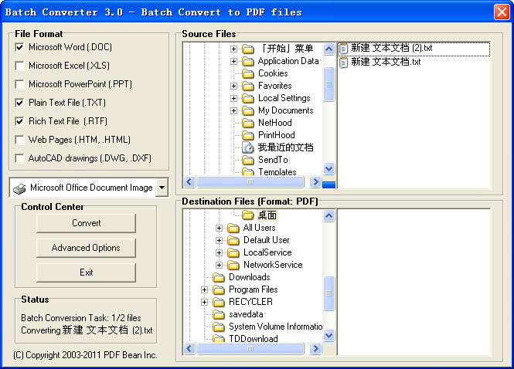Screen dimensions: 514x369
Task: Click the source tree horizontal scrollbar thumb
Action: (x=250, y=183)
